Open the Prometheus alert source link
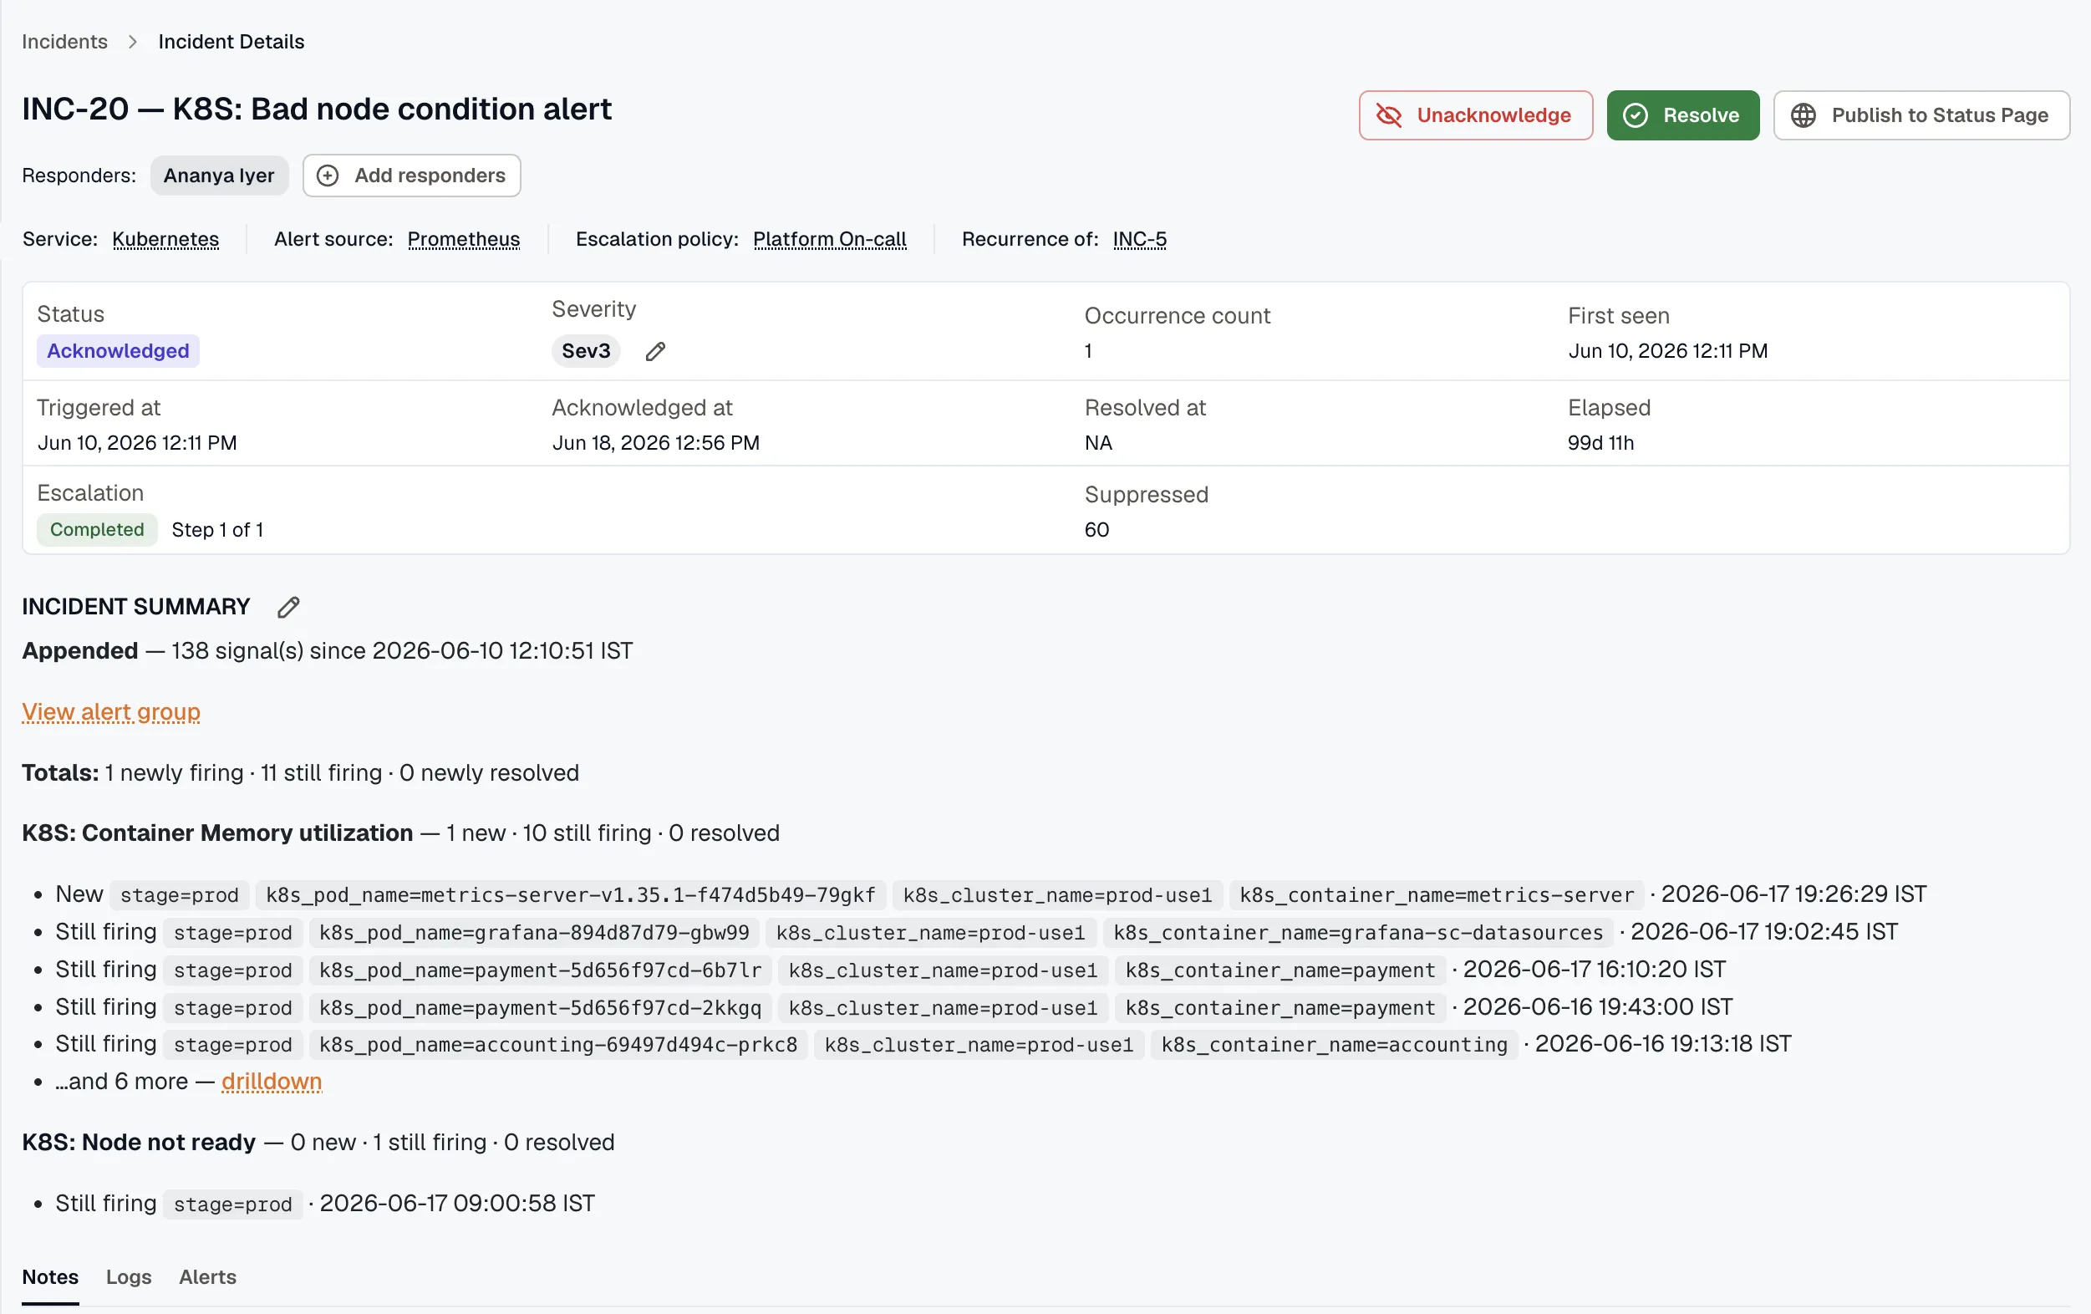The height and width of the screenshot is (1314, 2091). [464, 239]
